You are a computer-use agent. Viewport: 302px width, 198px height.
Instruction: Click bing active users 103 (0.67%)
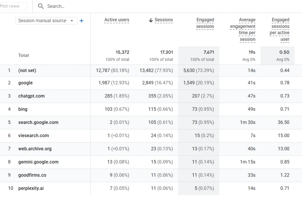click(x=117, y=109)
